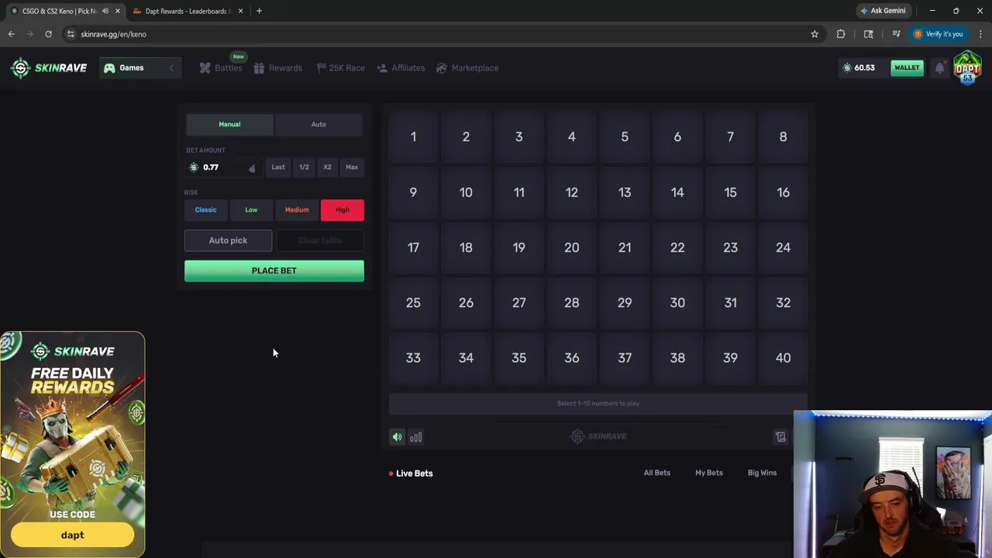The image size is (992, 558).
Task: Open the game statistics bar-chart icon
Action: pos(416,437)
